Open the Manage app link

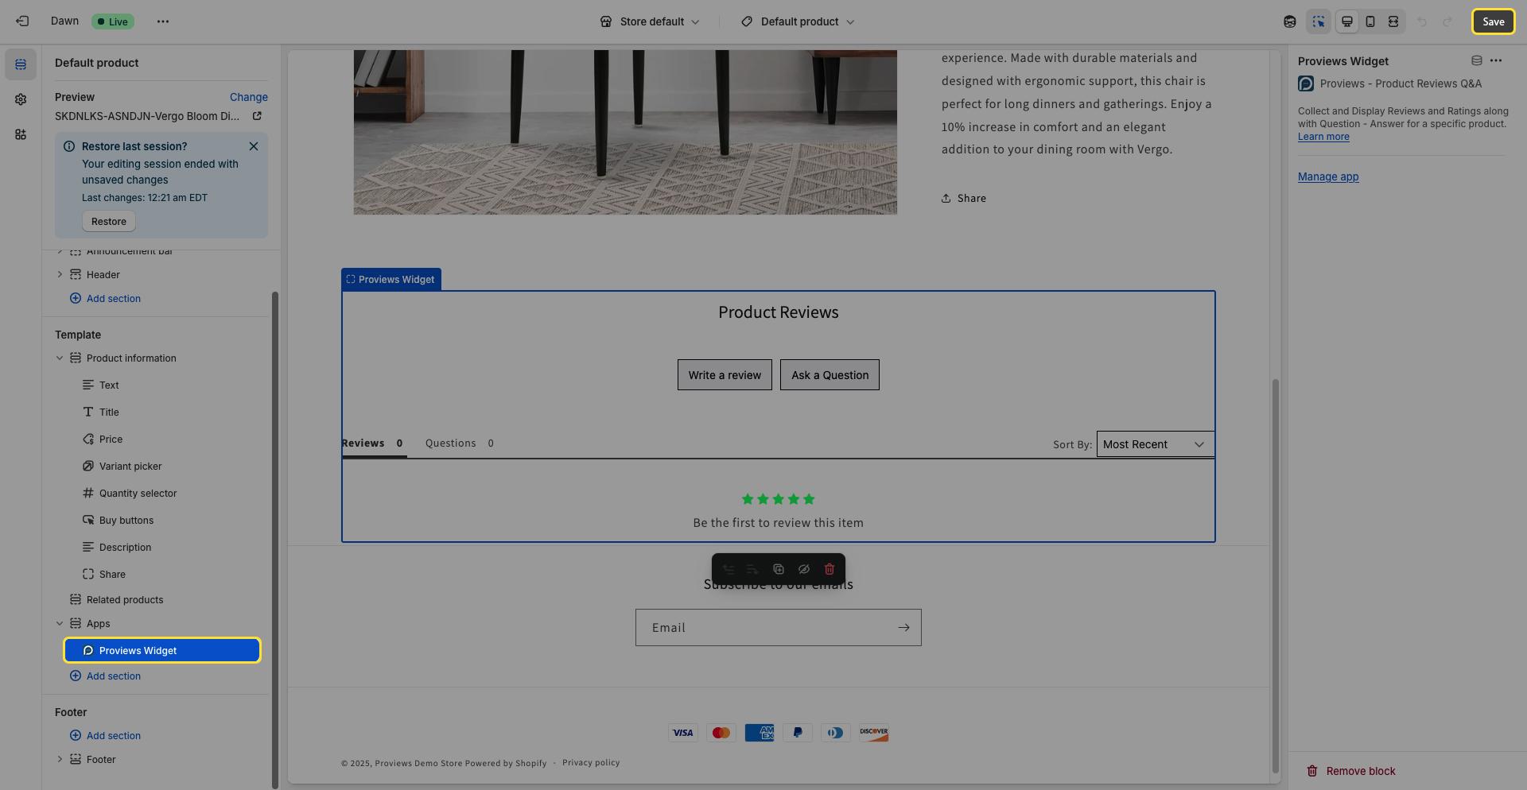pos(1328,176)
